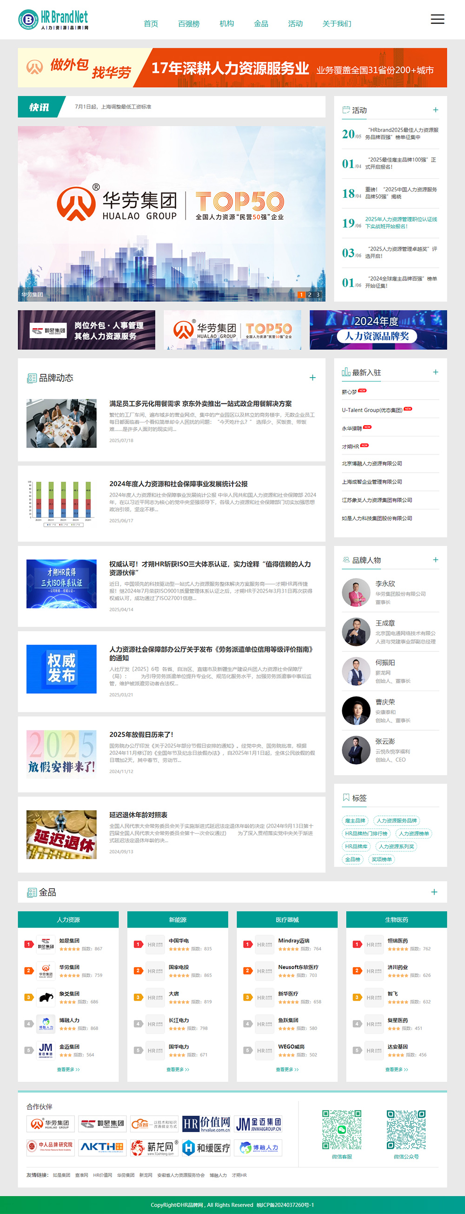Click the plus icon in the 金品 section header
This screenshot has height=1214, width=465.
tap(434, 892)
